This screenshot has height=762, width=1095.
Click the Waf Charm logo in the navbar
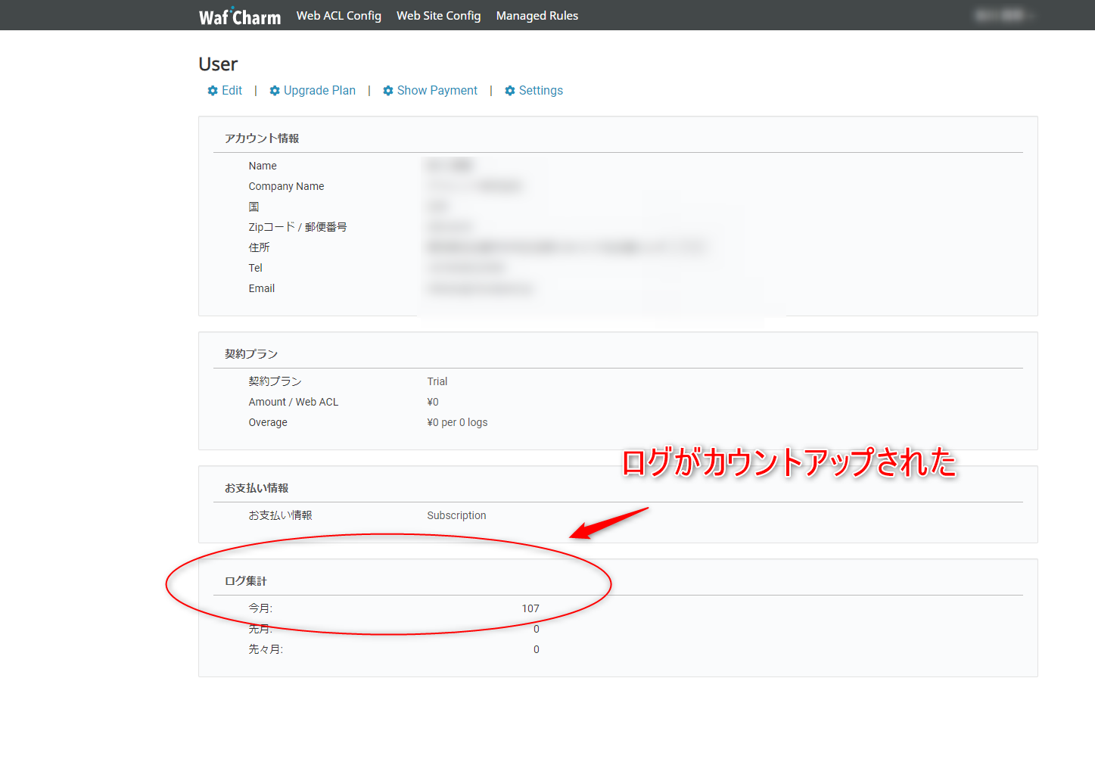[x=240, y=15]
